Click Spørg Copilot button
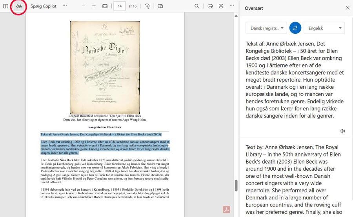This screenshot has height=217, width=353. (x=44, y=6)
